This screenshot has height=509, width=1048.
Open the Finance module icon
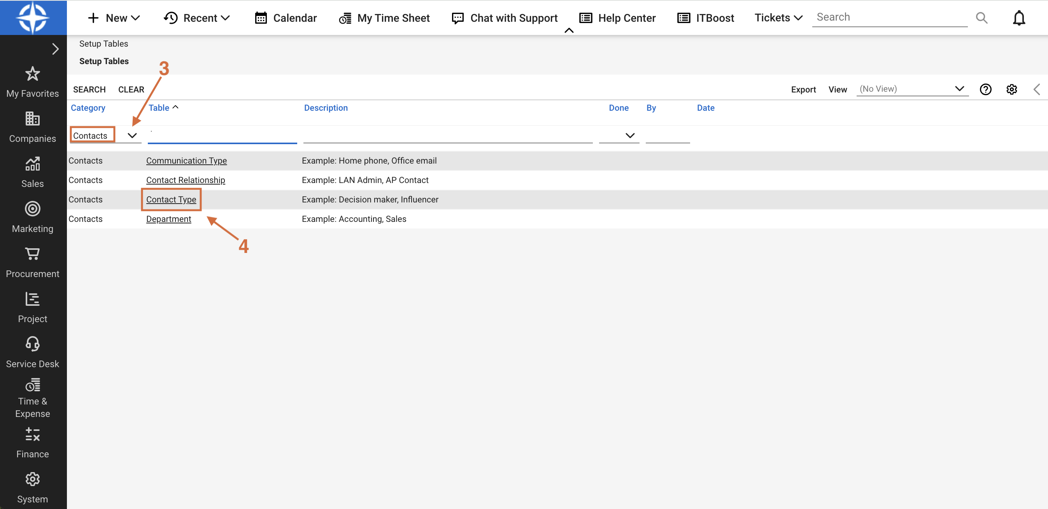33,441
